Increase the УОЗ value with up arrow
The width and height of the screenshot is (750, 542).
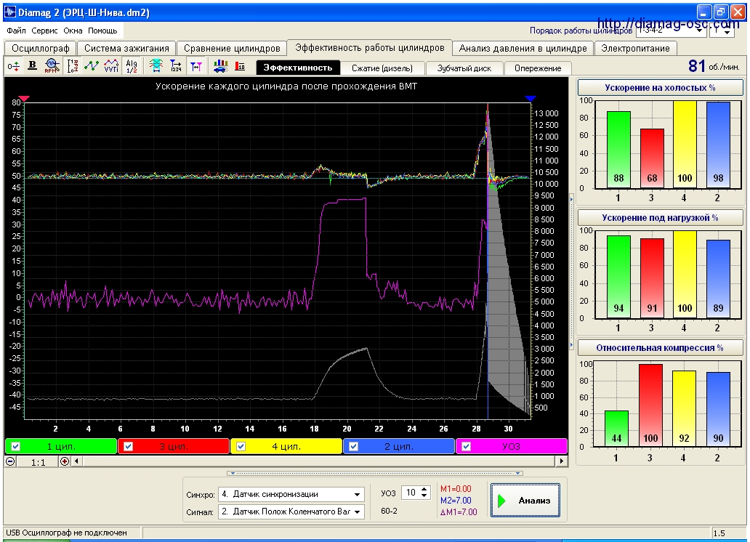click(424, 490)
